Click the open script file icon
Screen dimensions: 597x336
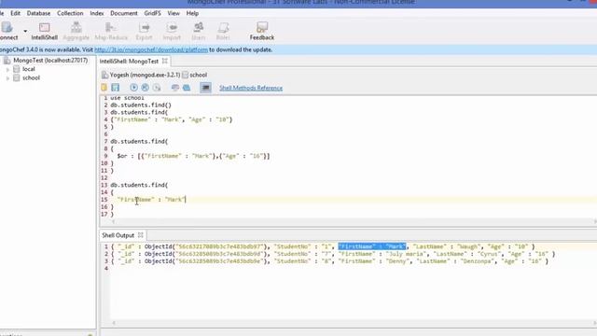coord(104,88)
